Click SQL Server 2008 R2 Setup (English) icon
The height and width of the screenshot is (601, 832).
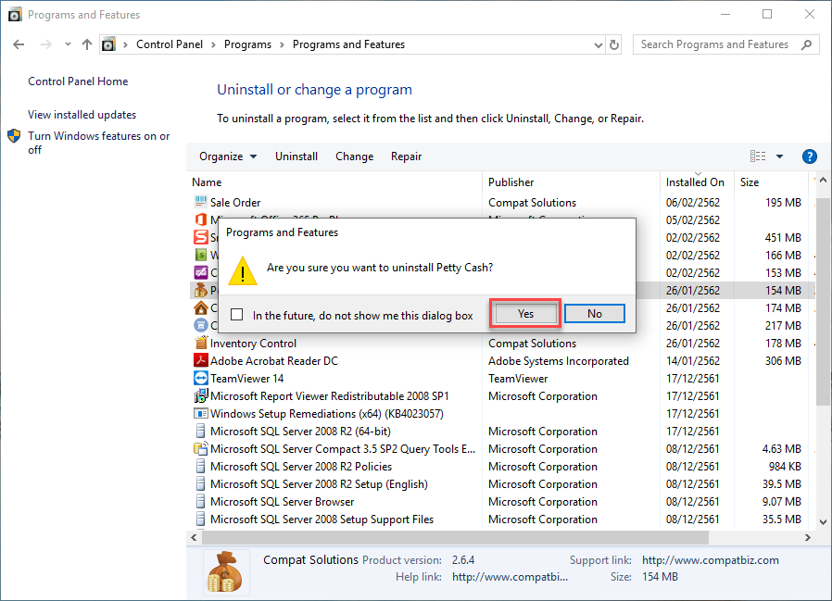coord(200,483)
